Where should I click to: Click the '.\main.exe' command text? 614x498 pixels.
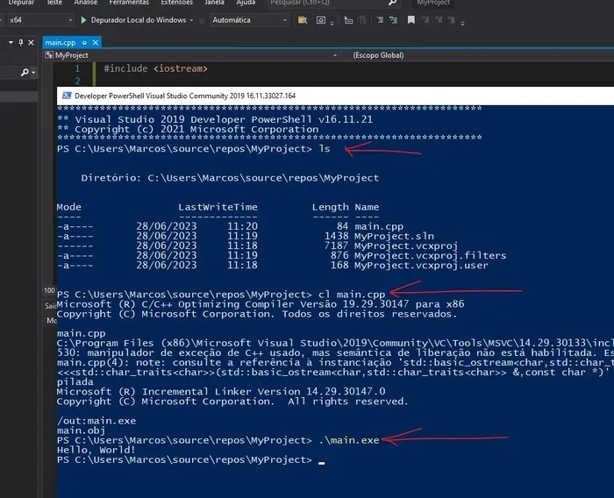[348, 440]
